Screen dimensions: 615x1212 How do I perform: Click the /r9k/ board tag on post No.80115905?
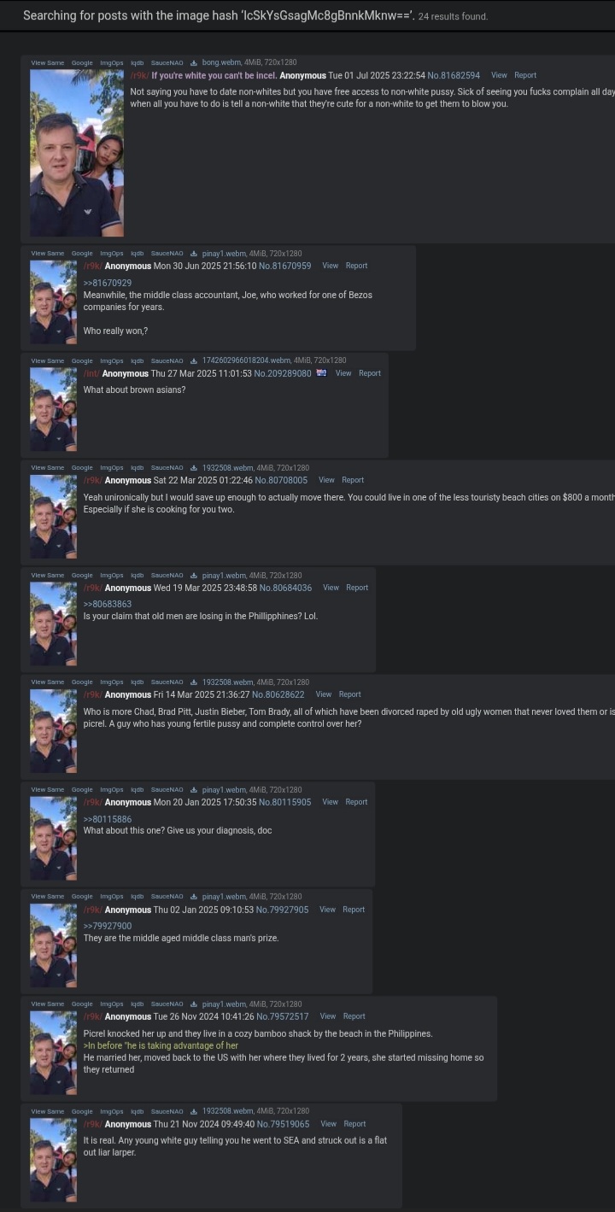[x=92, y=802]
